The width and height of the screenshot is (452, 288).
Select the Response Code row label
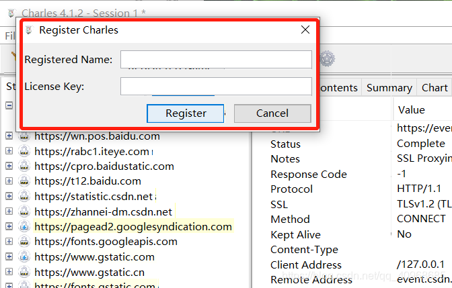coord(309,175)
